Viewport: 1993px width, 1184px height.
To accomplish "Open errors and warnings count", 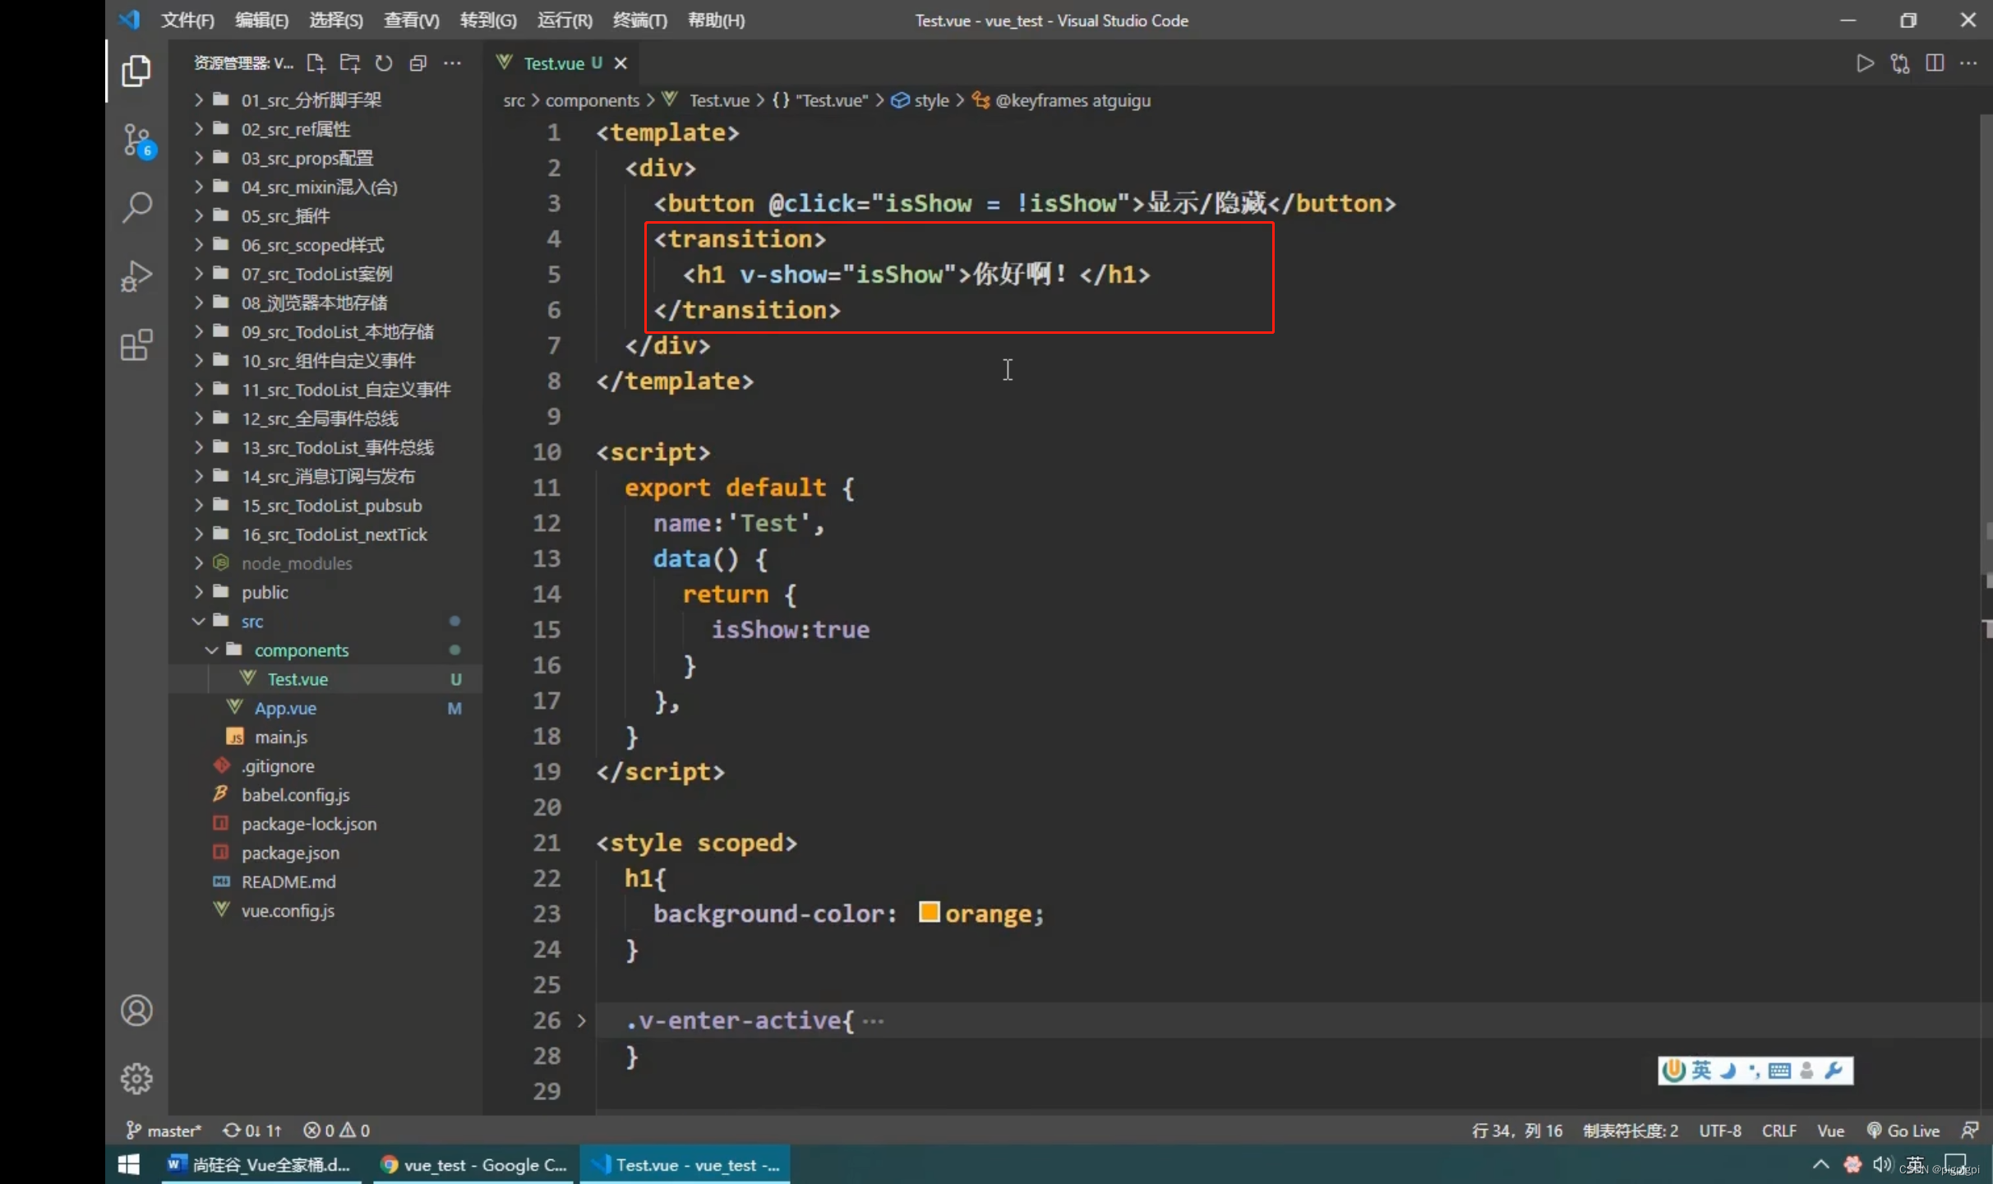I will pos(336,1131).
